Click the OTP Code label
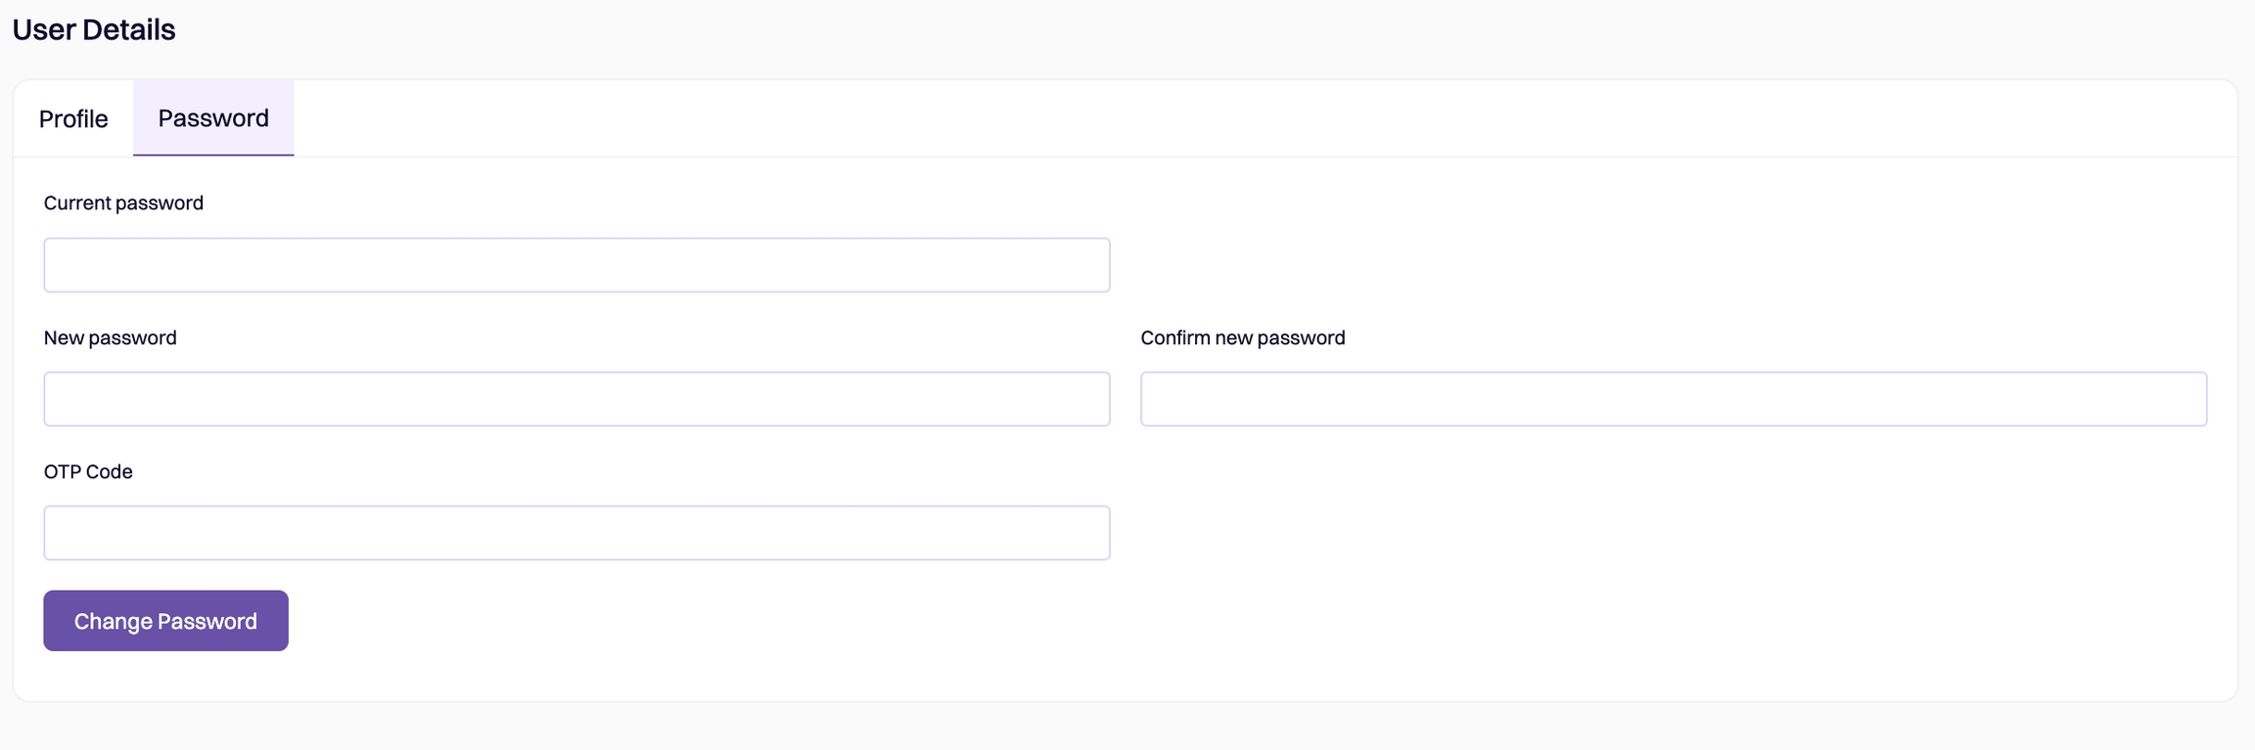The width and height of the screenshot is (2255, 750). [x=88, y=471]
